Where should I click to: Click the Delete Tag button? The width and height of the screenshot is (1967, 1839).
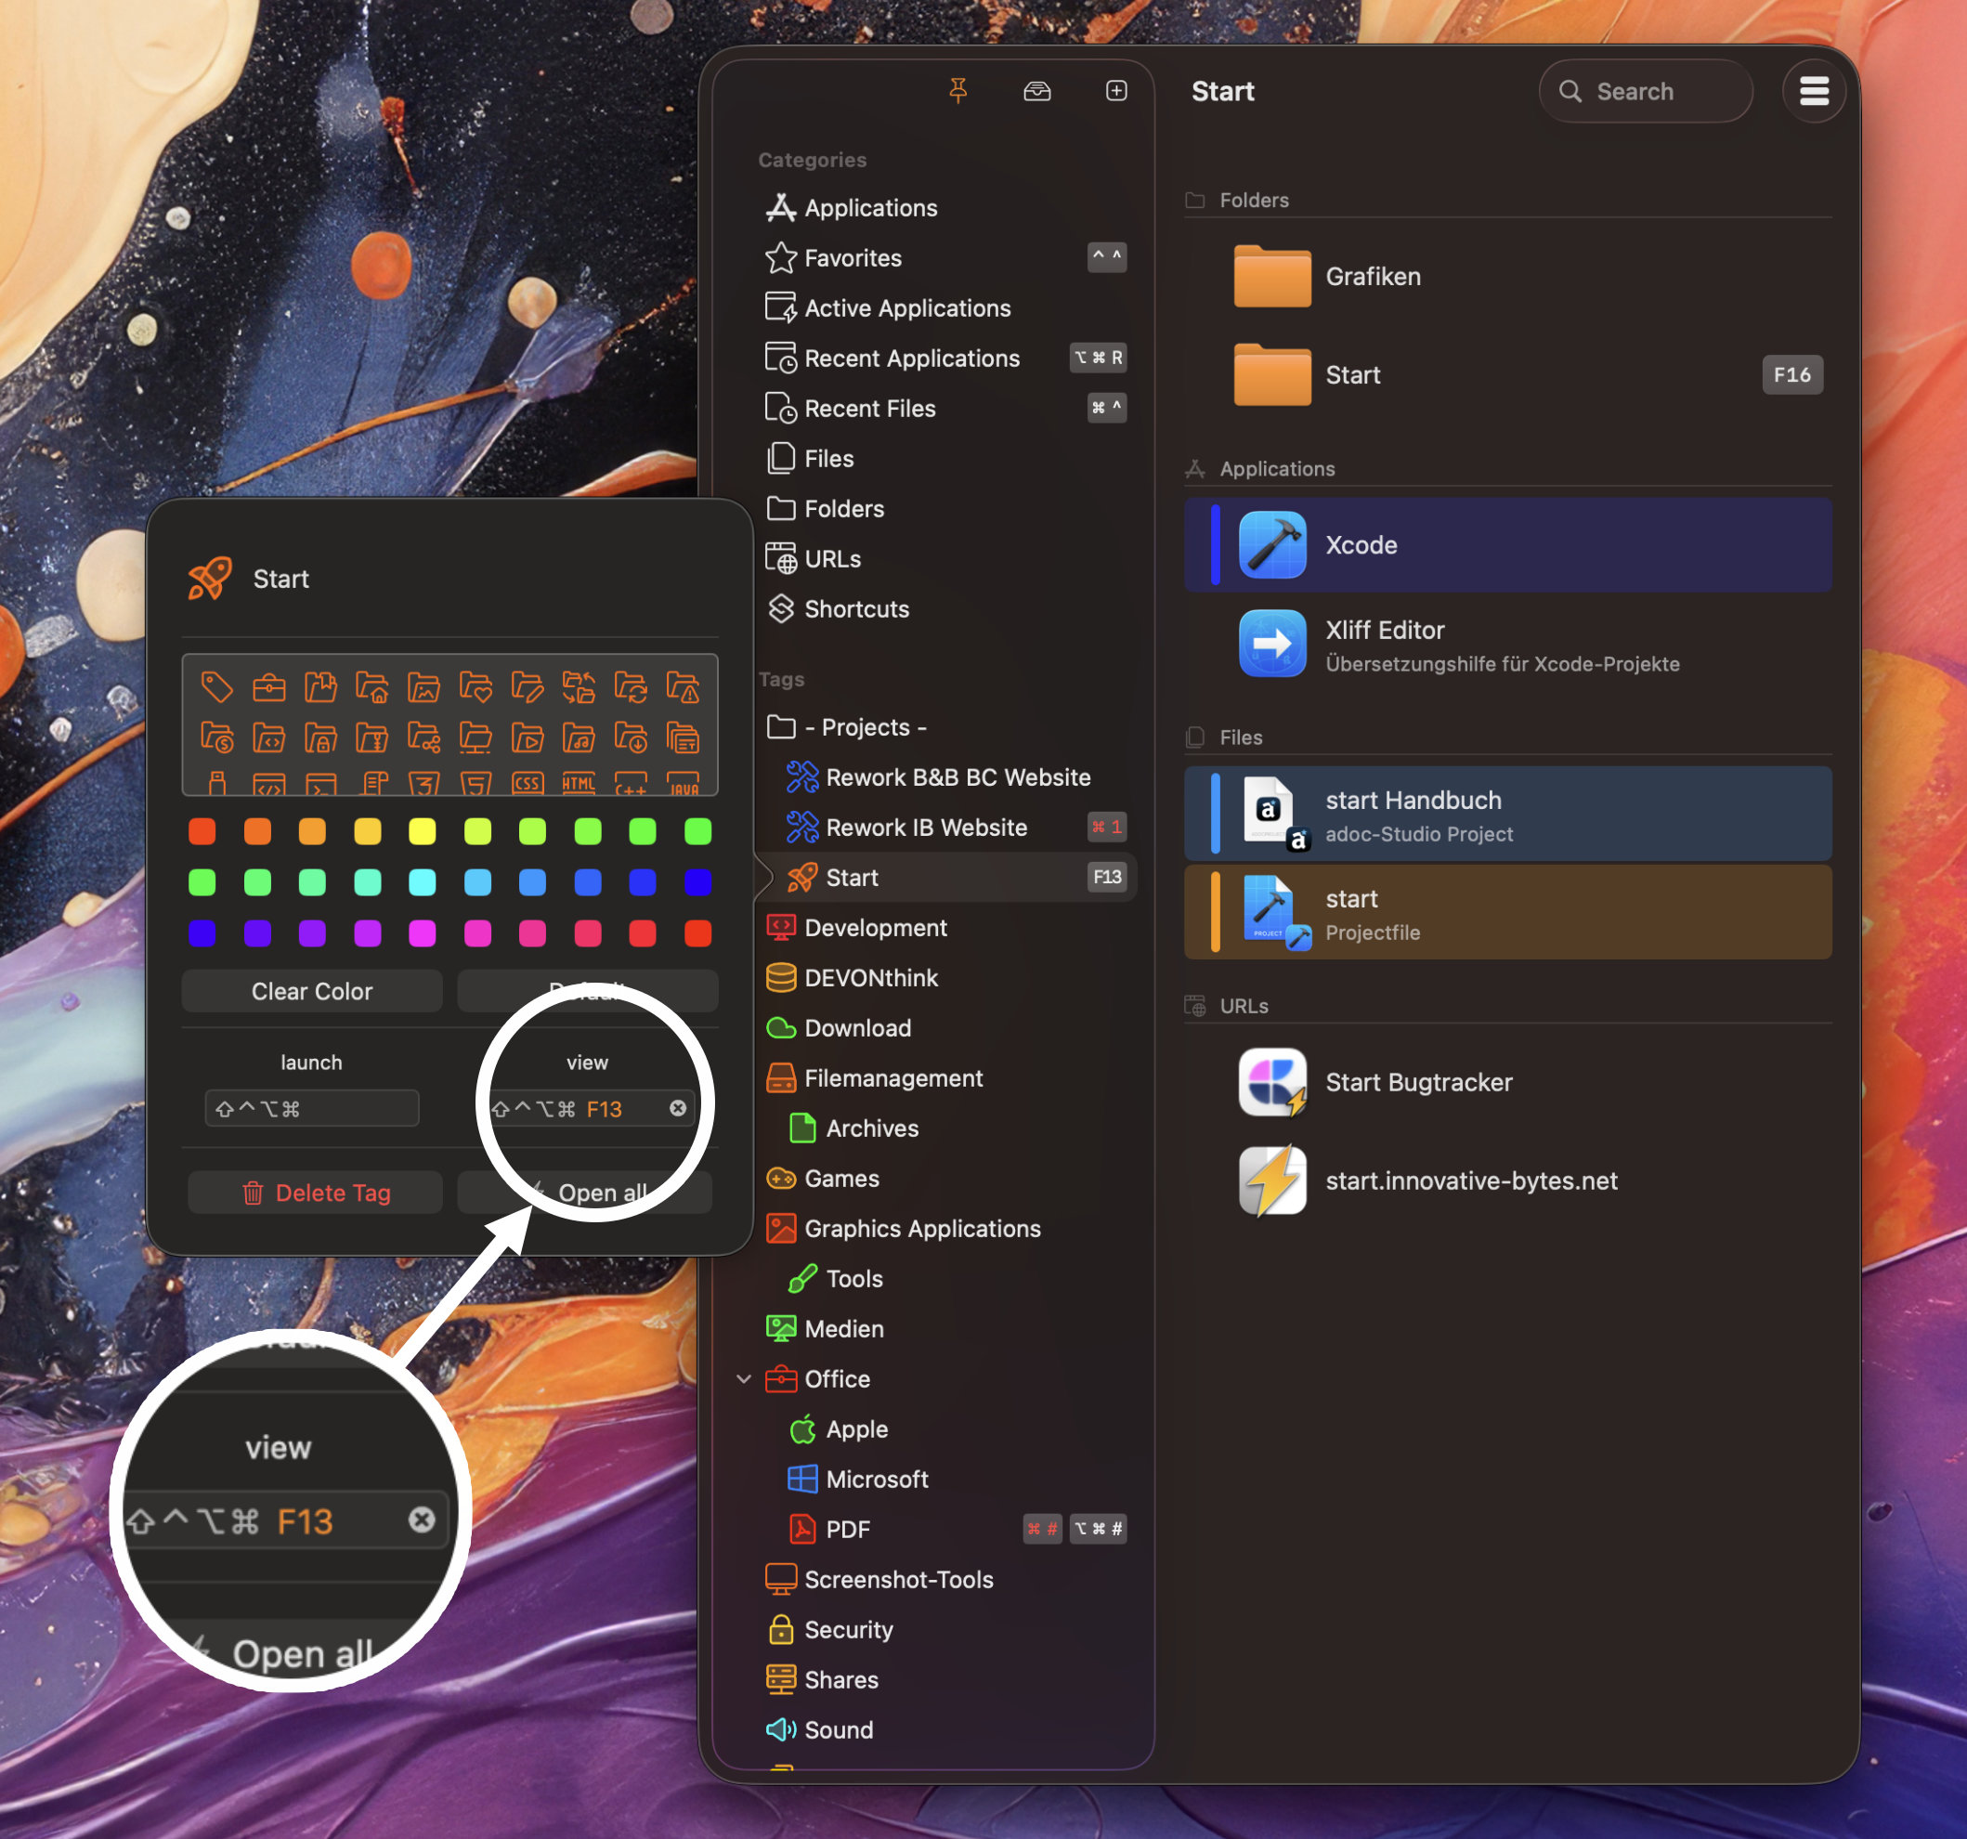click(x=315, y=1193)
